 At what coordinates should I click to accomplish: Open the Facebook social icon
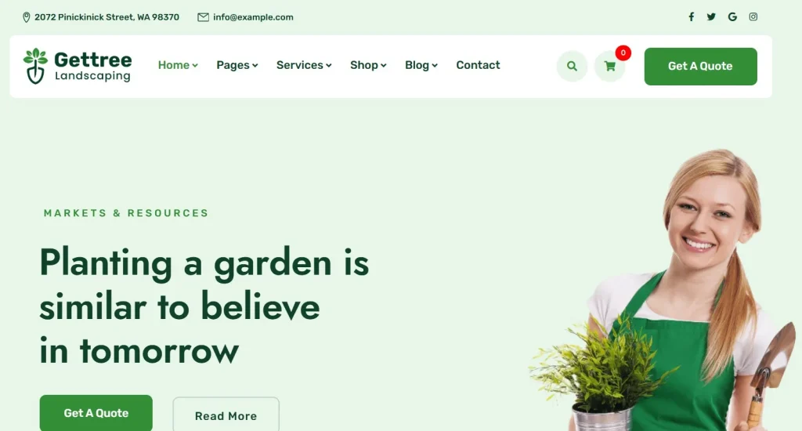pos(691,17)
